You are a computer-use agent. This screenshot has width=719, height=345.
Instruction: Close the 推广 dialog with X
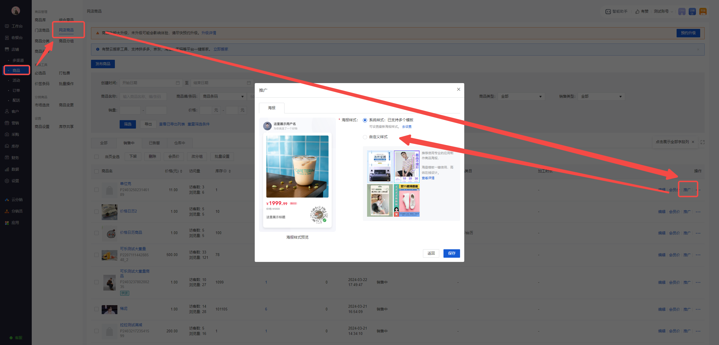click(x=458, y=89)
